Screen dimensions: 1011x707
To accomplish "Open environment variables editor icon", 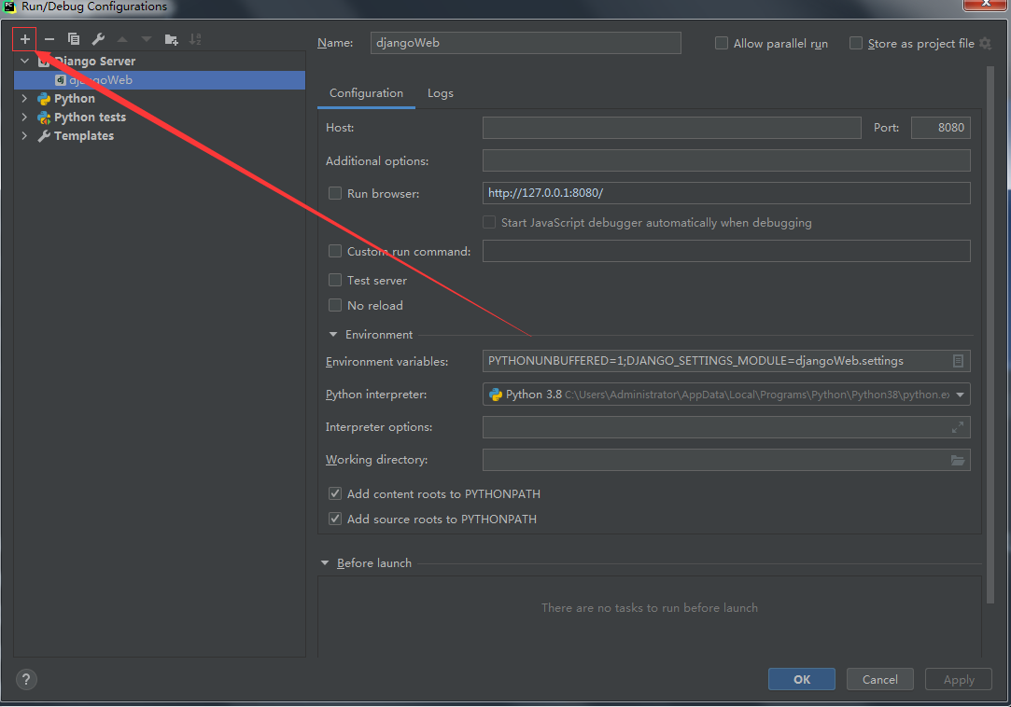I will click(x=958, y=362).
